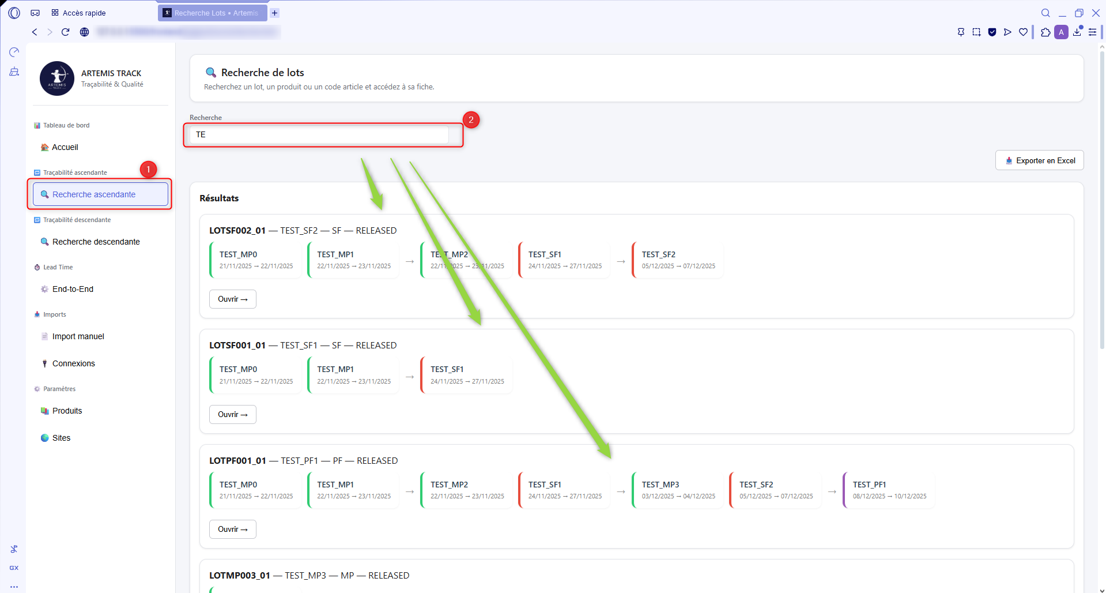Click the Artemis Track logo

57,78
